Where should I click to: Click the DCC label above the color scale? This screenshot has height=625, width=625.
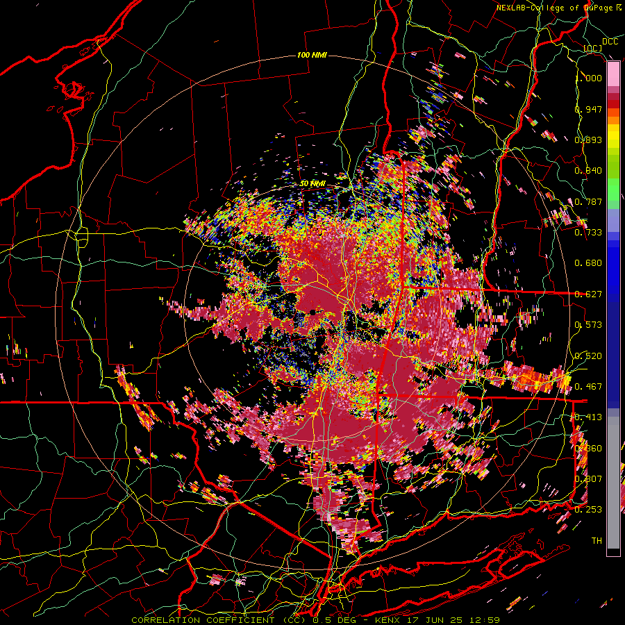[x=610, y=42]
